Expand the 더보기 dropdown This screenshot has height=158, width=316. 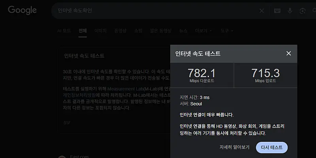click(203, 30)
